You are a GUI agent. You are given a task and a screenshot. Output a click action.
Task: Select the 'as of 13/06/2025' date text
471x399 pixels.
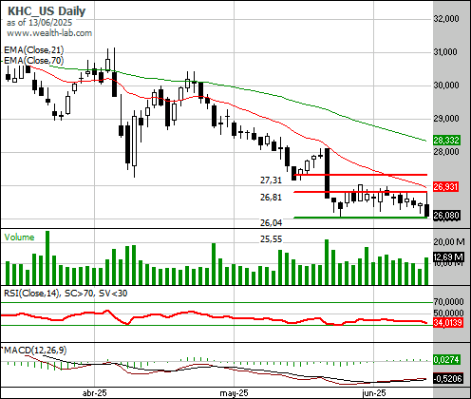pos(39,23)
